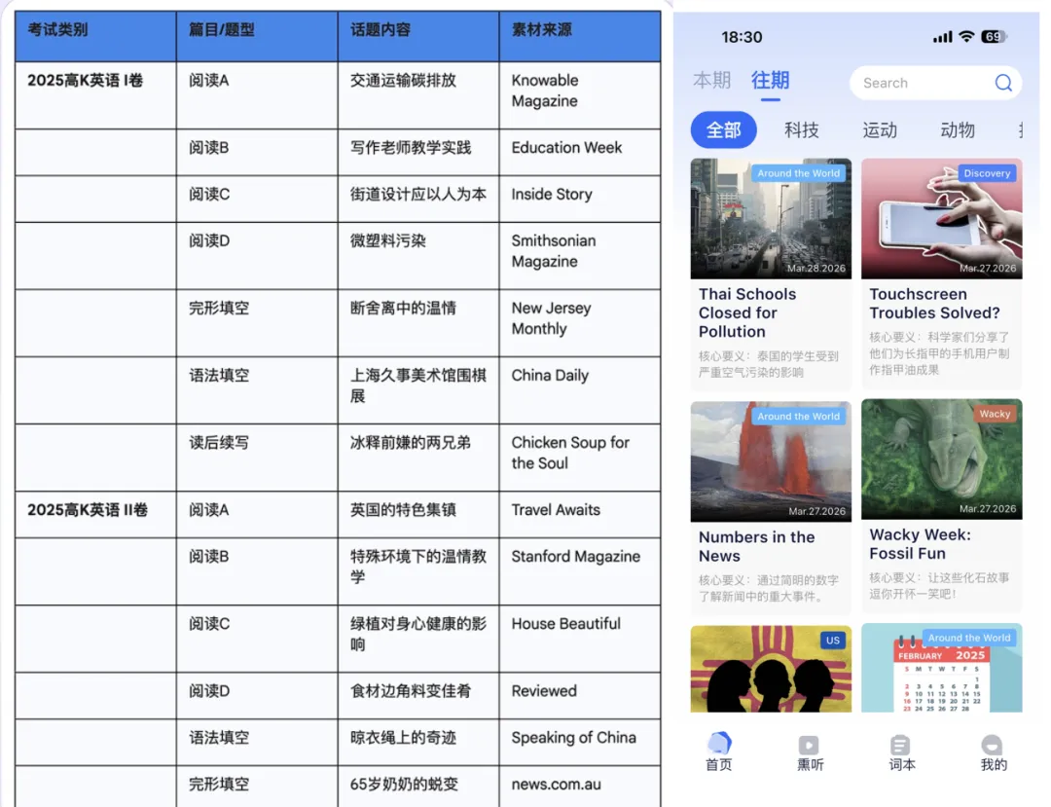Tap the Discovery tag badge

click(987, 173)
